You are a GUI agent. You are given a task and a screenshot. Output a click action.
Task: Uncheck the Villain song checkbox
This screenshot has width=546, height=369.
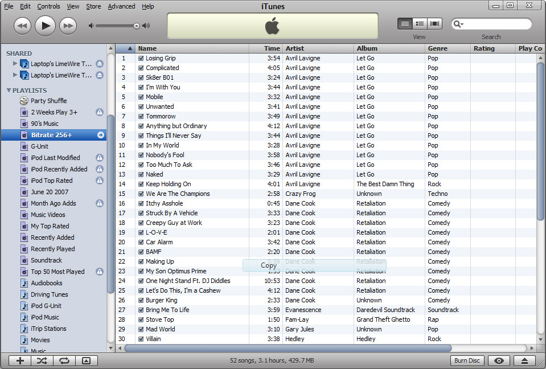pos(141,339)
